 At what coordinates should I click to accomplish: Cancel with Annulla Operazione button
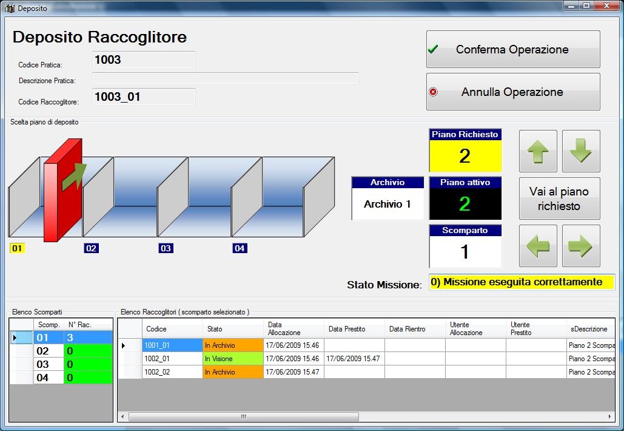pos(513,92)
